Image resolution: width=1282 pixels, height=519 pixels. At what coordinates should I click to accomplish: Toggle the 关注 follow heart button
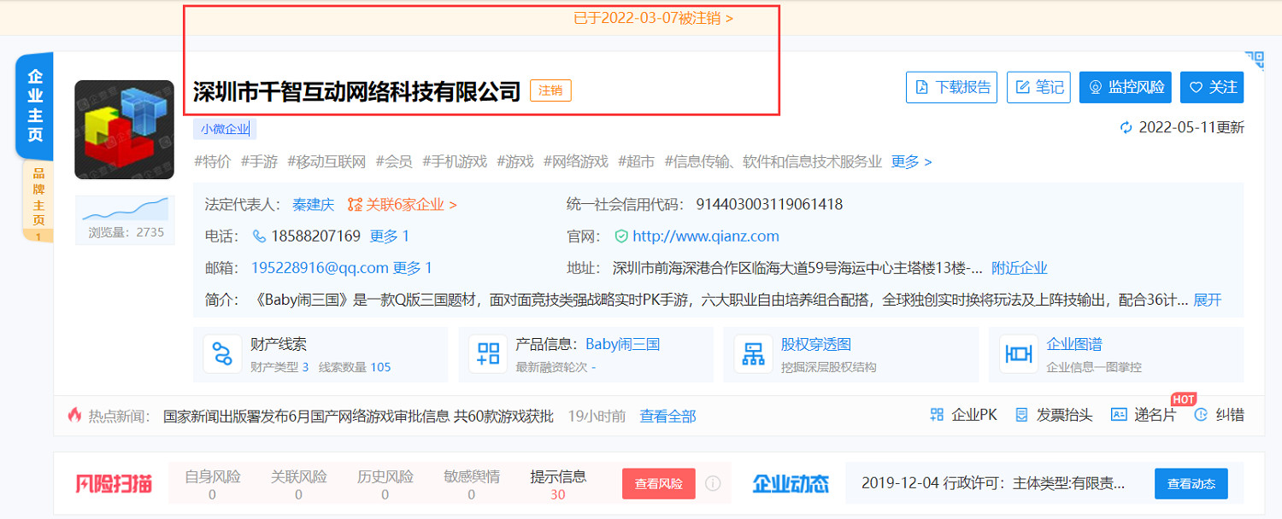[x=1211, y=86]
